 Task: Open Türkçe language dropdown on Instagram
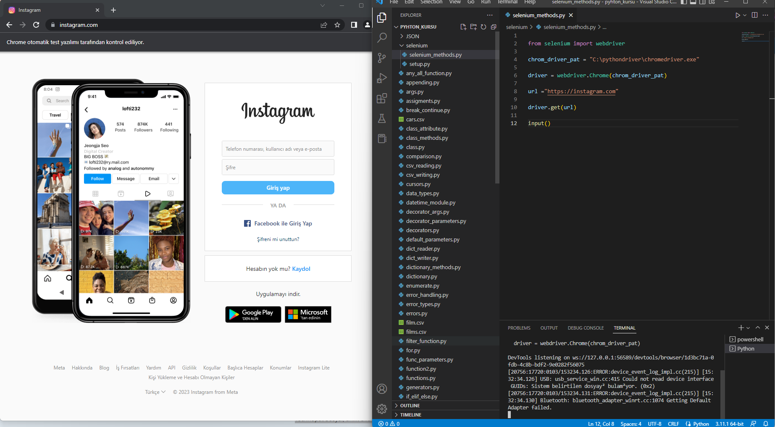pyautogui.click(x=155, y=392)
